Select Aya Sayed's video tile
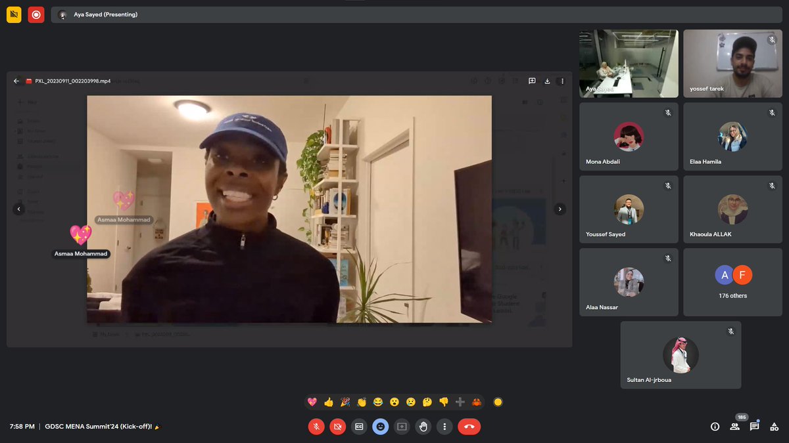Viewport: 789px width, 443px height. point(629,64)
